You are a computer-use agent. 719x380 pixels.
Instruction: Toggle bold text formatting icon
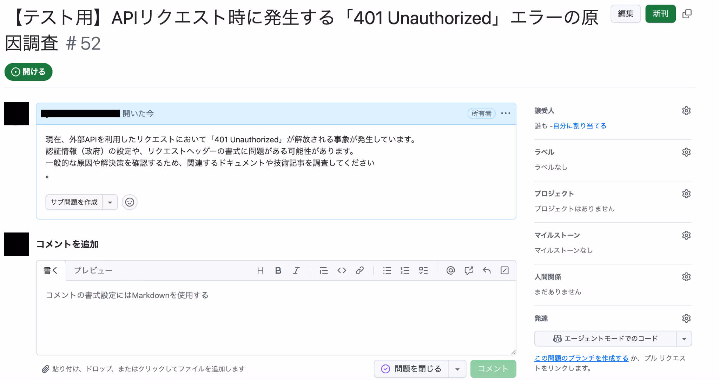click(x=278, y=270)
